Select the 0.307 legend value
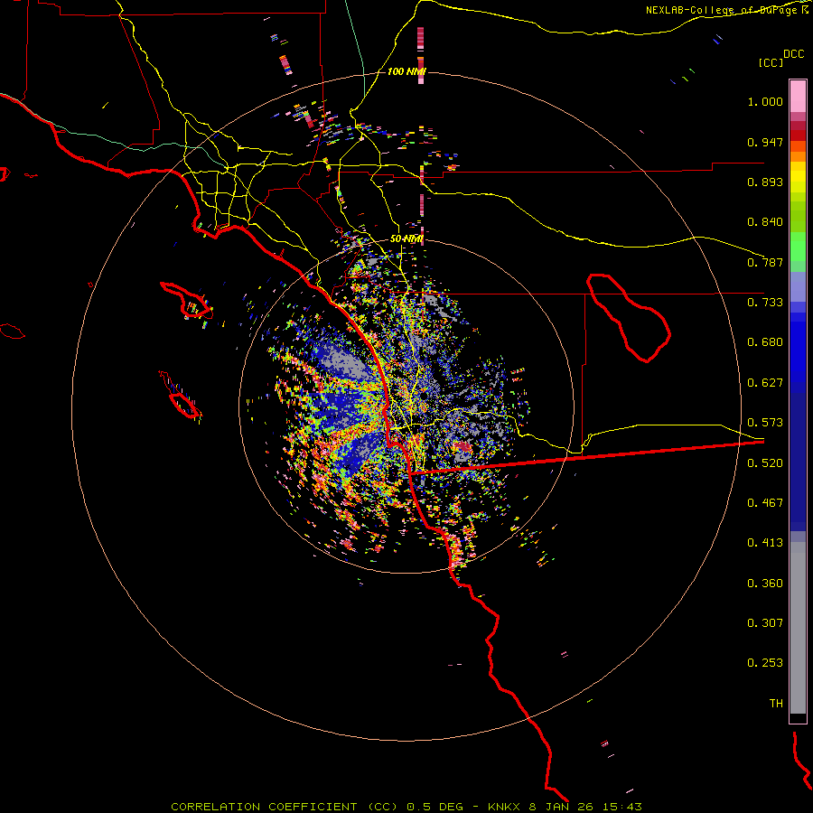 tap(765, 623)
